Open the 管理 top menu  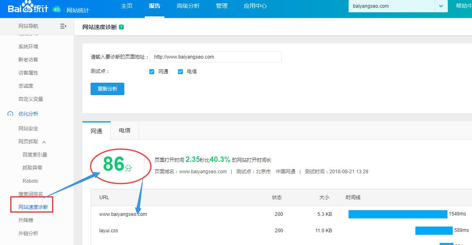(x=222, y=6)
